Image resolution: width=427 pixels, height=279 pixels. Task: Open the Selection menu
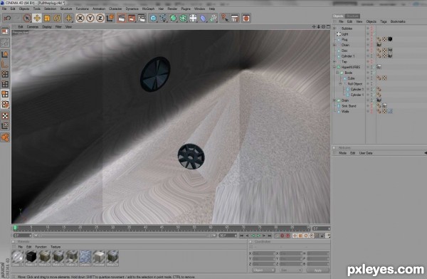(50, 9)
